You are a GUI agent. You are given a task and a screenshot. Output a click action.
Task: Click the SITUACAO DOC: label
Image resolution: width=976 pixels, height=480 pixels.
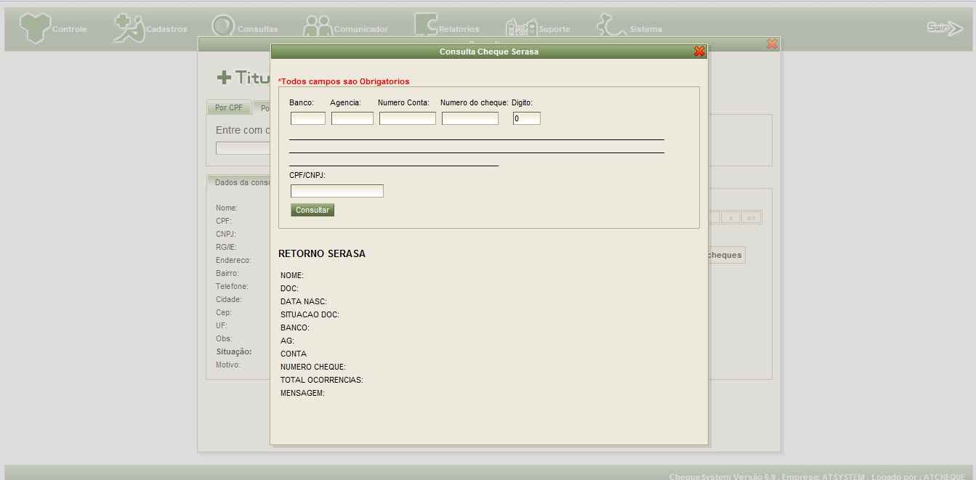310,314
